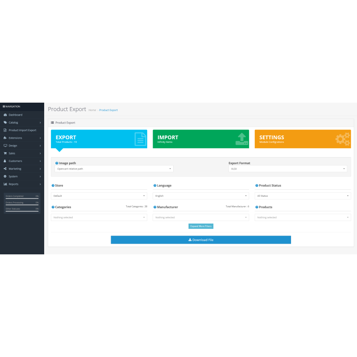357x357 pixels.
Task: Click the Expand More Filters button
Action: 201,226
